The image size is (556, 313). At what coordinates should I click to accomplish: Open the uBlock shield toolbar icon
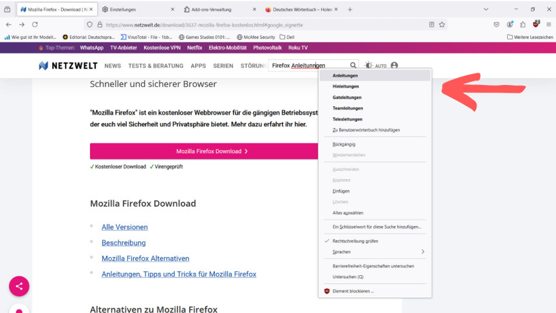(x=536, y=24)
